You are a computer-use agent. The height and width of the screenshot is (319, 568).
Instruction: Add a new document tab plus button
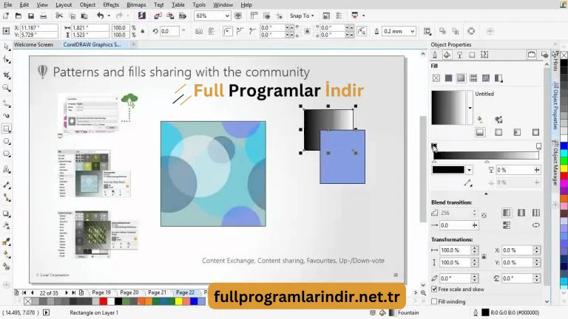[x=133, y=44]
